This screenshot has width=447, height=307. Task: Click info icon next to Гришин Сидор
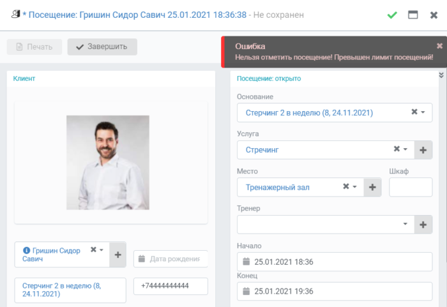click(27, 250)
